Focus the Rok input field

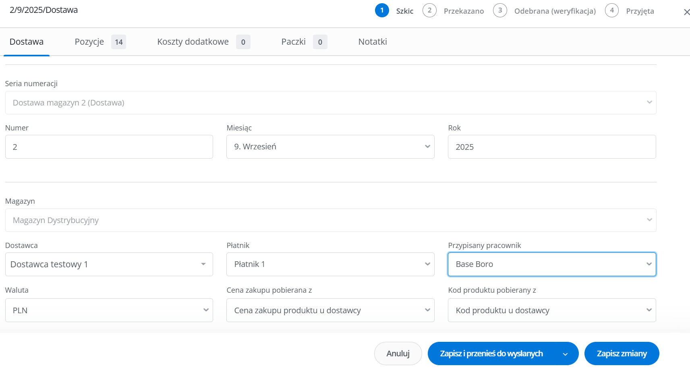[551, 147]
